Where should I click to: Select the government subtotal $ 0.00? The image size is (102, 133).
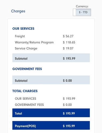pyautogui.click(x=67, y=81)
